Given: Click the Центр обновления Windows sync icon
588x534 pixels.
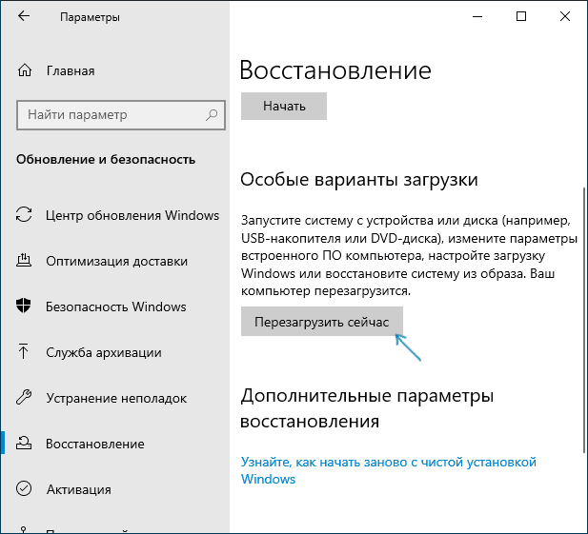Looking at the screenshot, I should tap(25, 215).
